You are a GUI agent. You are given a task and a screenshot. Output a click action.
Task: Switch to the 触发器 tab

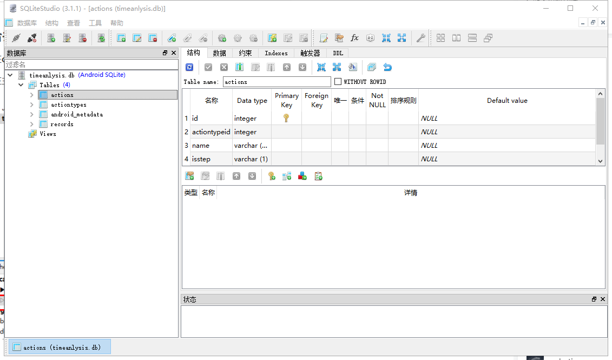(310, 53)
